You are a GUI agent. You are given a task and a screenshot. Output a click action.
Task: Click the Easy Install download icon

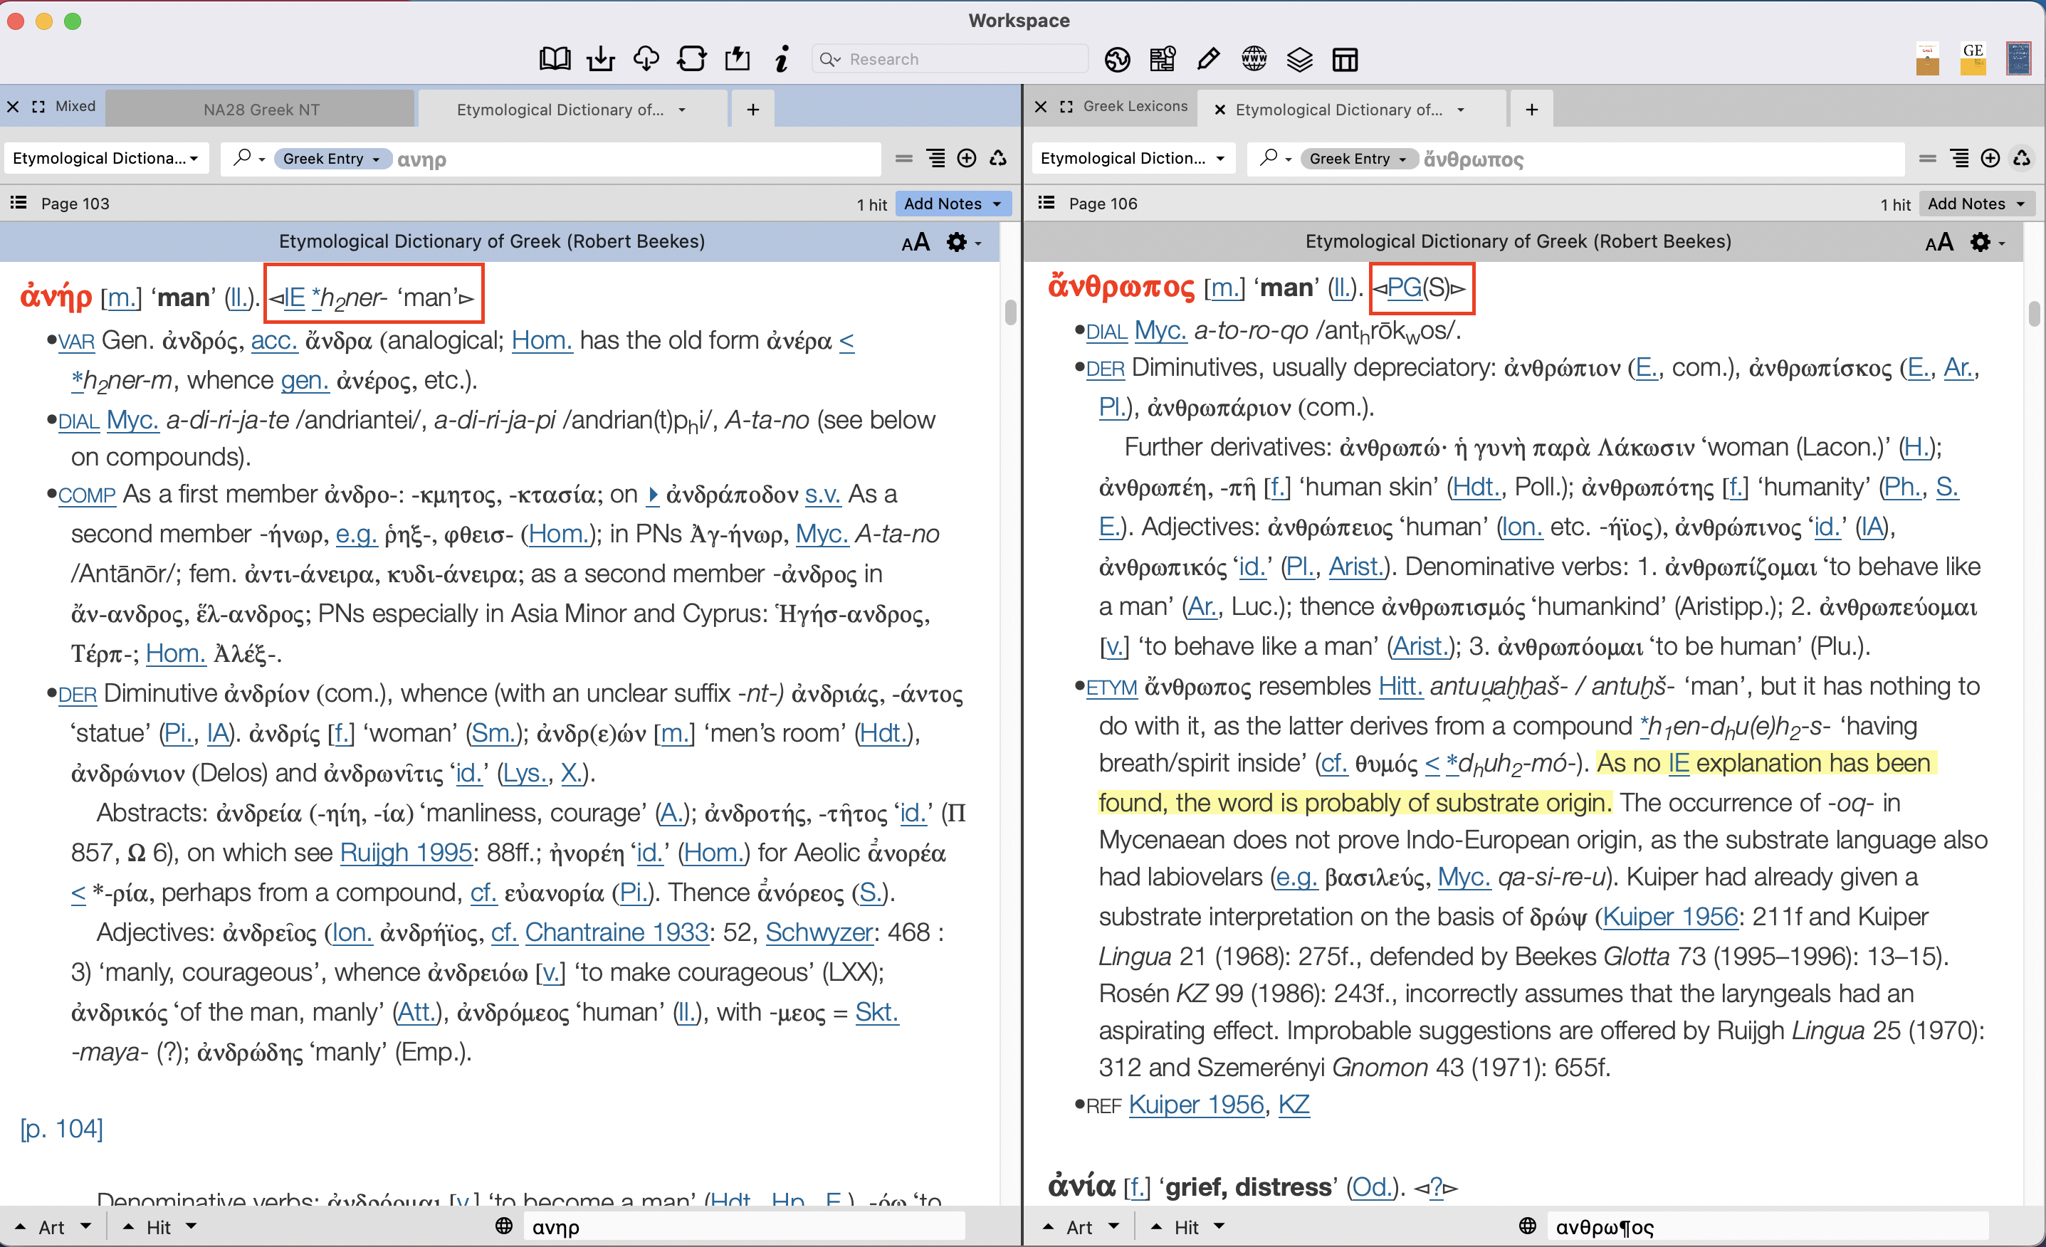[601, 58]
